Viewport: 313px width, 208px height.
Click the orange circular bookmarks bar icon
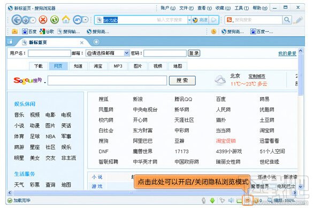[213, 31]
